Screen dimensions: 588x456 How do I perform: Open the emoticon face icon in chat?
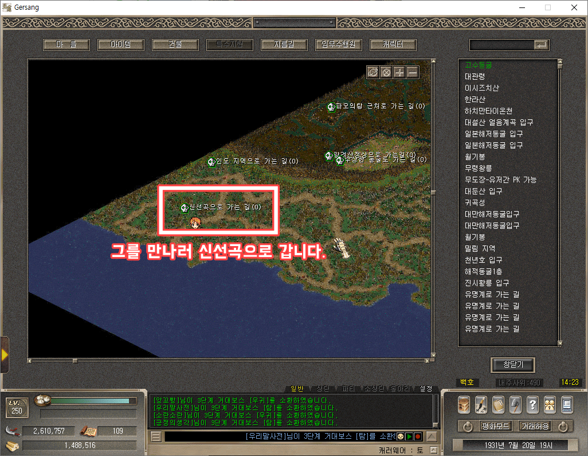pyautogui.click(x=401, y=436)
